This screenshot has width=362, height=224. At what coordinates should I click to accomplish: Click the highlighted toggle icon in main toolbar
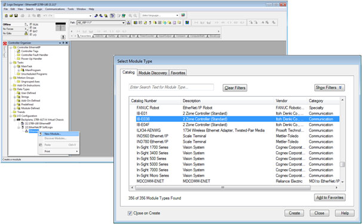[112, 16]
